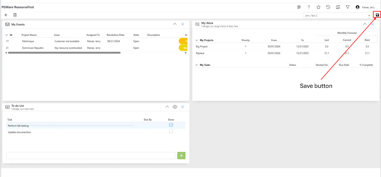Click the add widget plus icon
This screenshot has height=177, width=381.
(6, 15)
